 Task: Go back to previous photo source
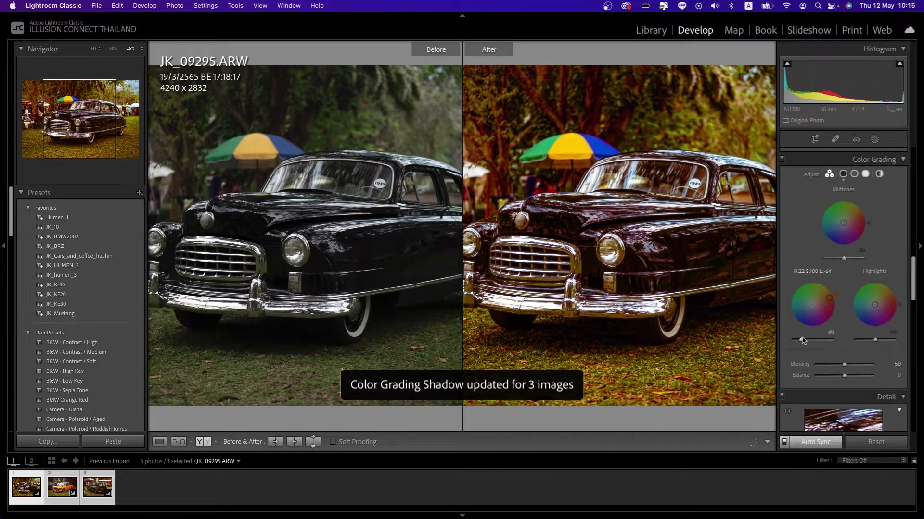click(x=64, y=460)
